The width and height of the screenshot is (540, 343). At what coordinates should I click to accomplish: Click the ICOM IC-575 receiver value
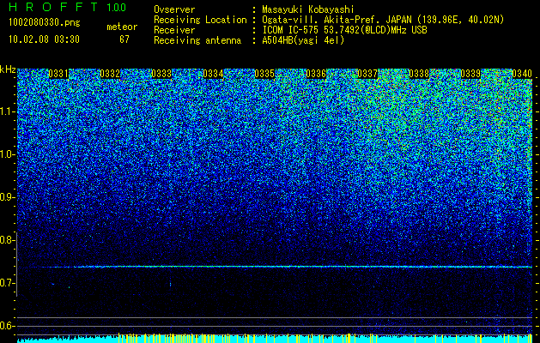[344, 30]
